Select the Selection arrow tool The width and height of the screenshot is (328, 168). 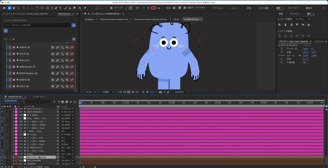(10, 8)
